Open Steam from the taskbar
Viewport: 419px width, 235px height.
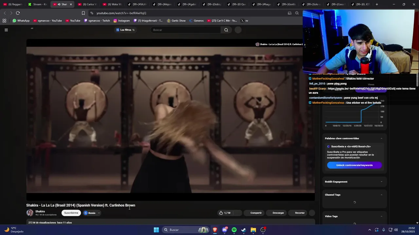[244, 230]
